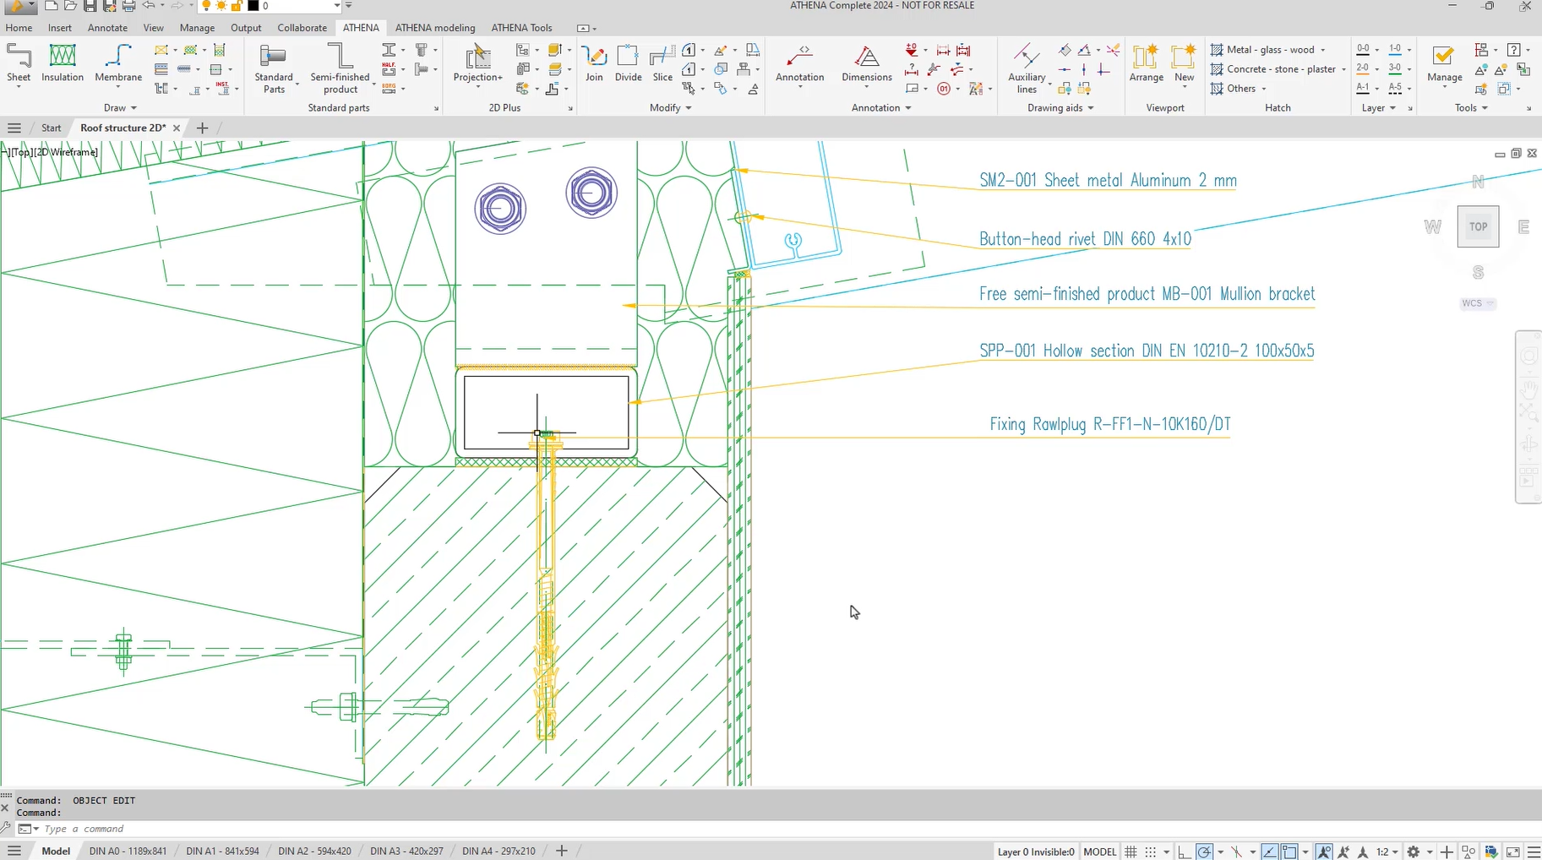Activate the Join modify tool
1542x860 pixels.
(594, 64)
